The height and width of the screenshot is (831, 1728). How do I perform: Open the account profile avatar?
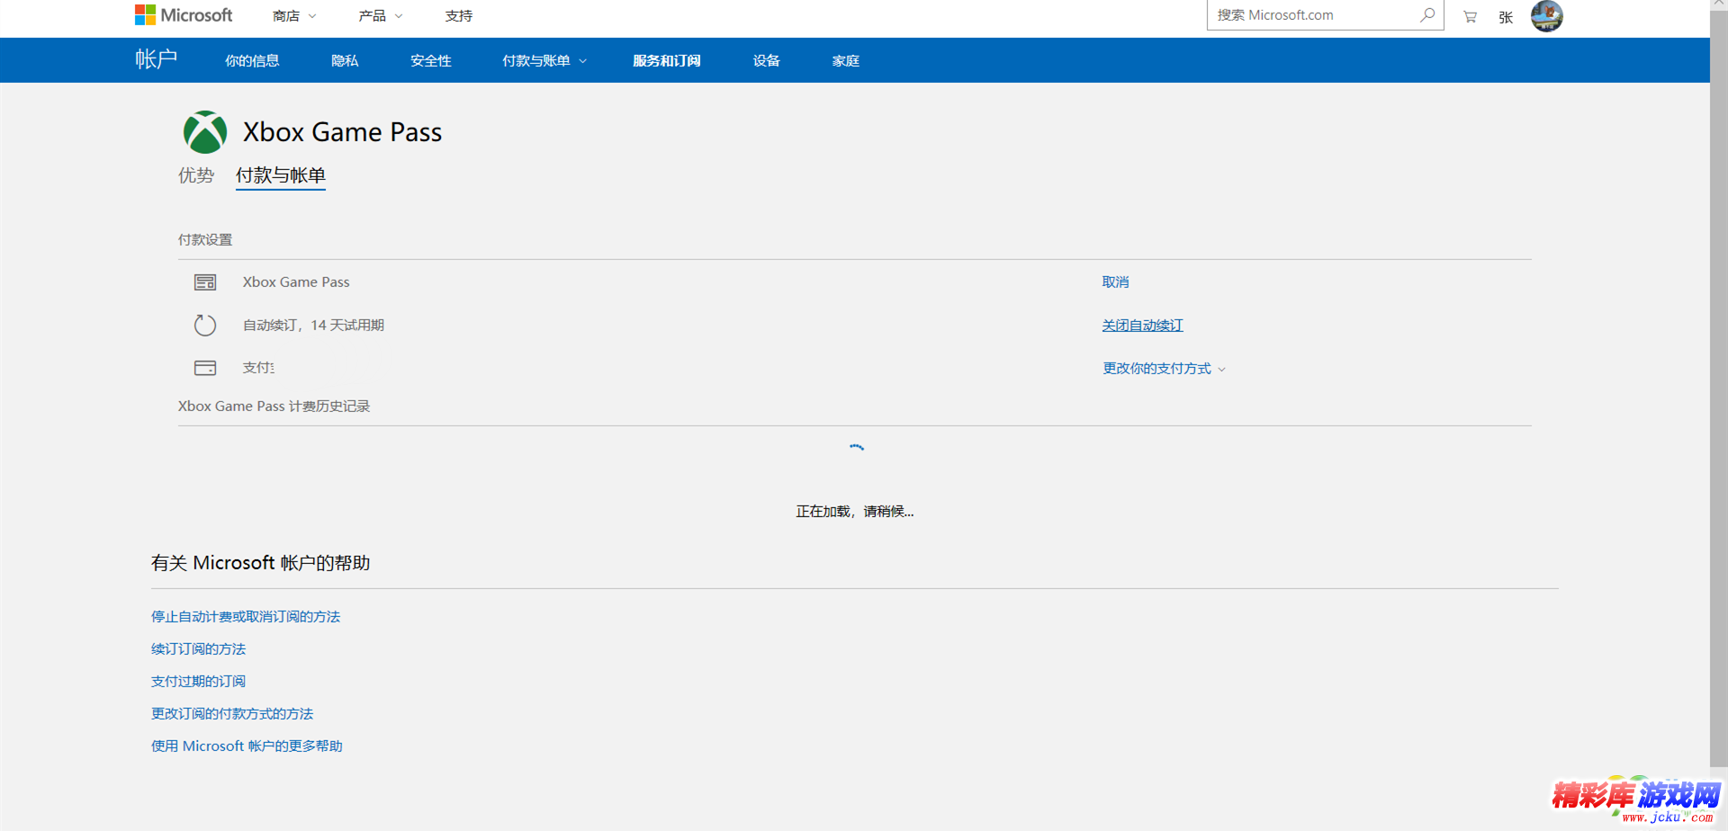(1546, 16)
